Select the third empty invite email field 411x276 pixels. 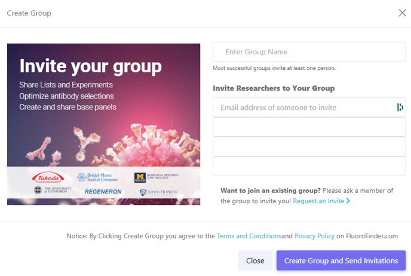pyautogui.click(x=309, y=146)
